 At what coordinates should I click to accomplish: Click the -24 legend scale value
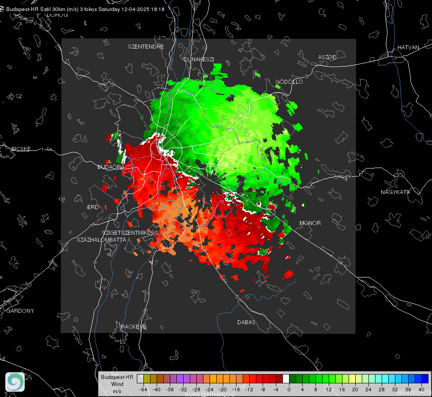(x=210, y=390)
